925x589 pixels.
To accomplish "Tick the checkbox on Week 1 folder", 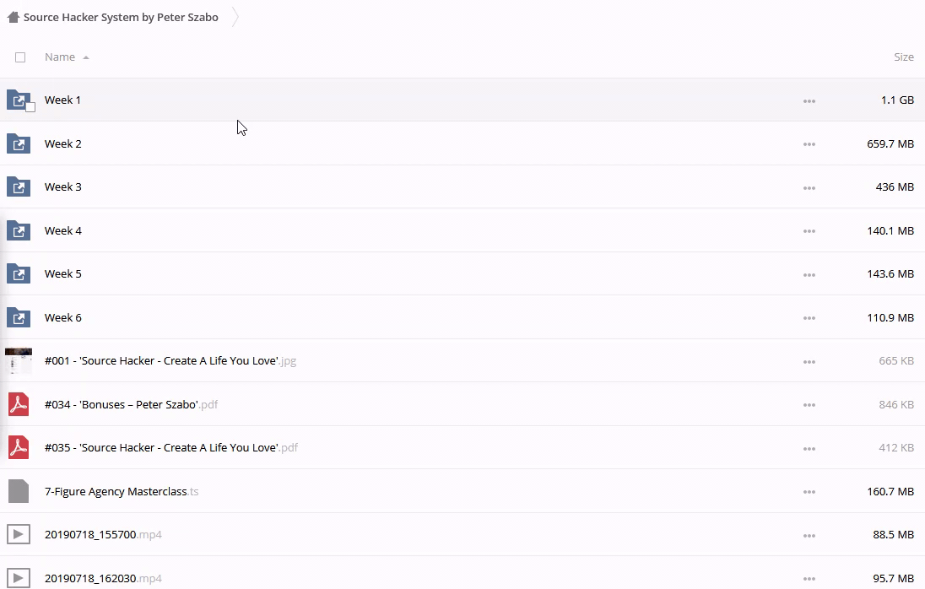I will [30, 107].
